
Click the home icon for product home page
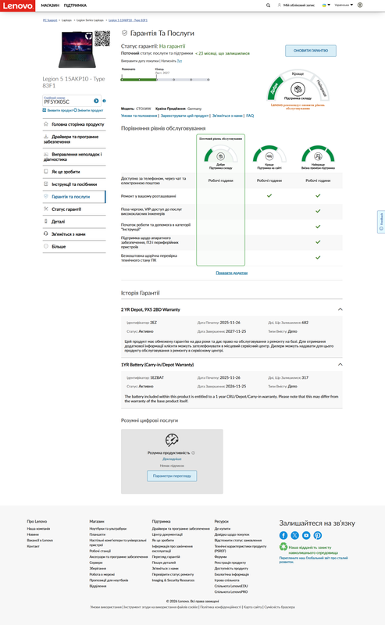click(x=46, y=124)
